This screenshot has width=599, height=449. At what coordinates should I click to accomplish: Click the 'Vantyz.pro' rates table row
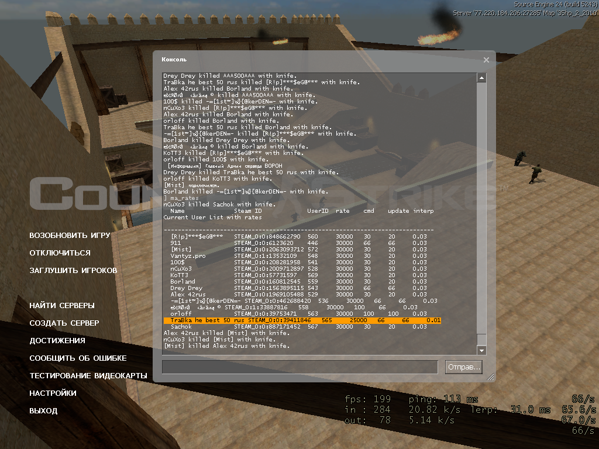[299, 256]
